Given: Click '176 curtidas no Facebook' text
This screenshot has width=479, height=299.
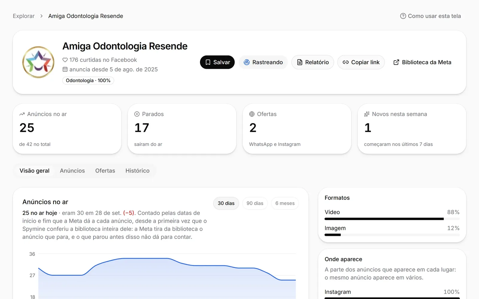Looking at the screenshot, I should pos(103,60).
